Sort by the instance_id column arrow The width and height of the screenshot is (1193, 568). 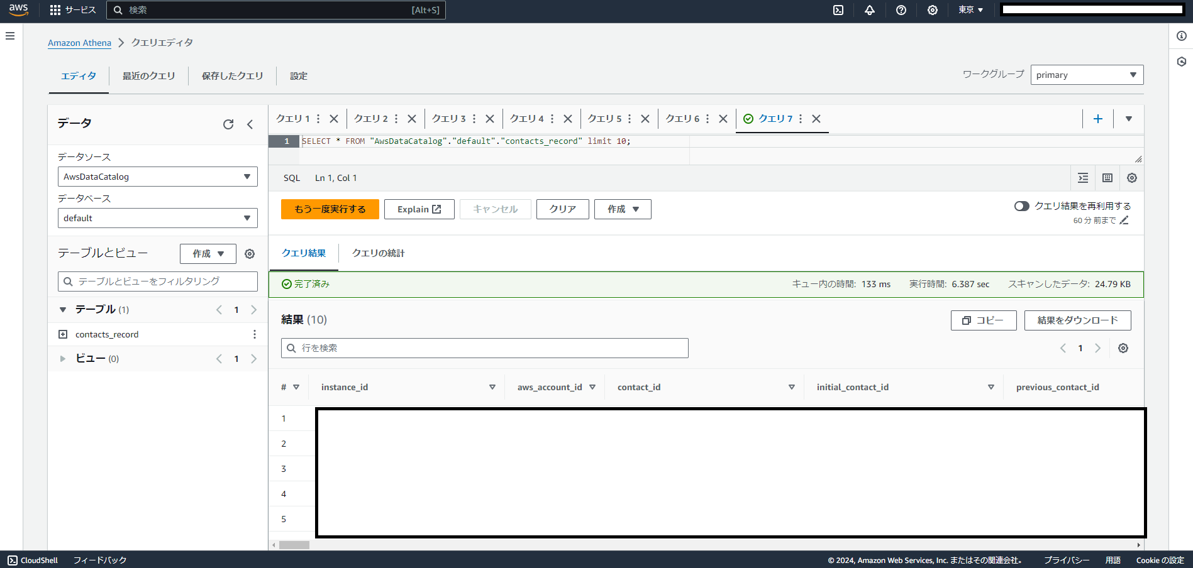tap(492, 387)
